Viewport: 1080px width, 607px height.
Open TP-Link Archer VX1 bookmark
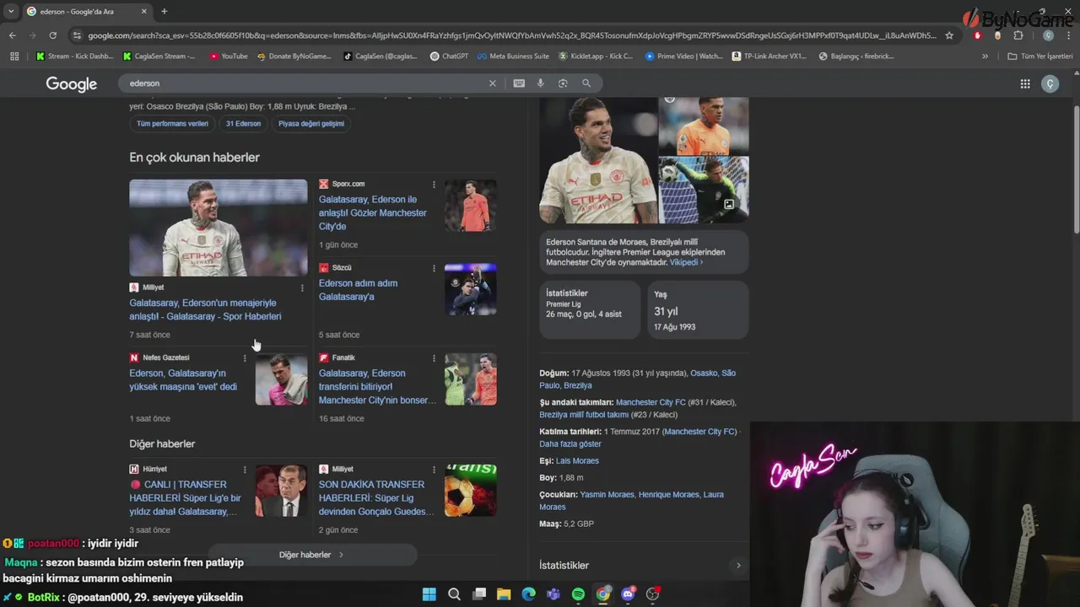pos(769,56)
